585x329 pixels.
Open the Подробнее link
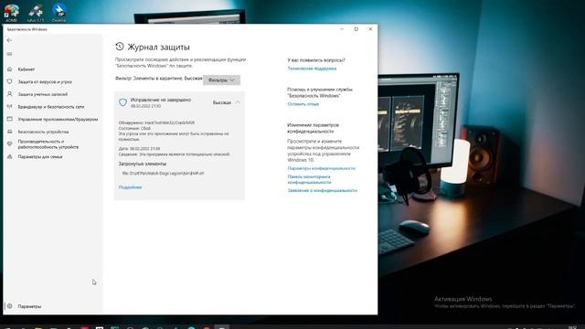click(130, 187)
